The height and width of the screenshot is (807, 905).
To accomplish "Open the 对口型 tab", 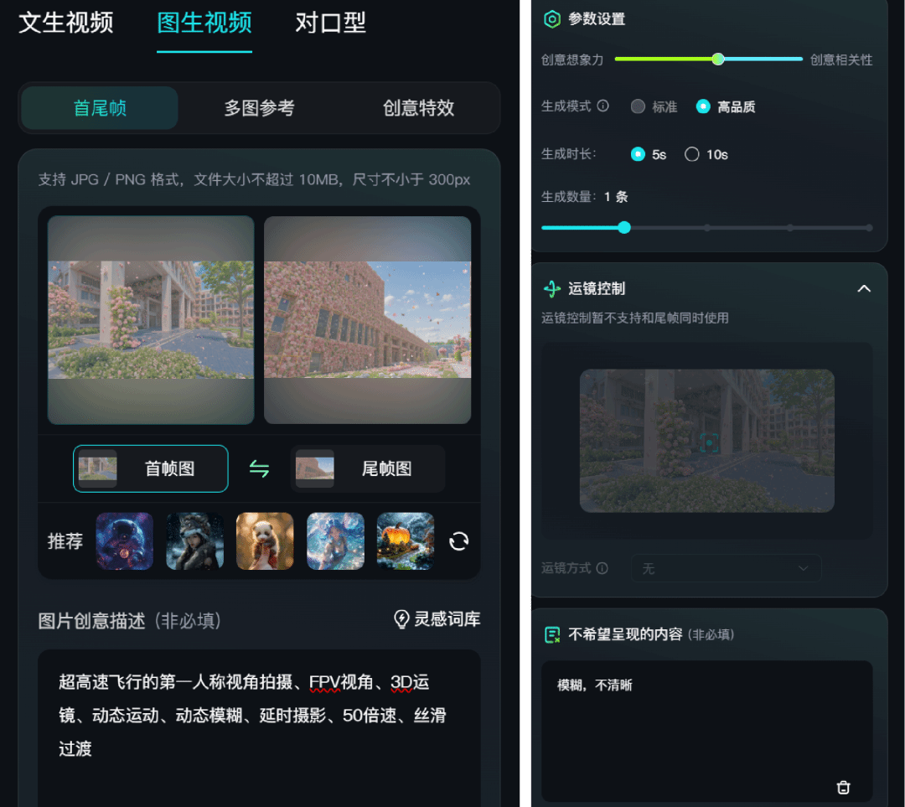I will point(331,23).
